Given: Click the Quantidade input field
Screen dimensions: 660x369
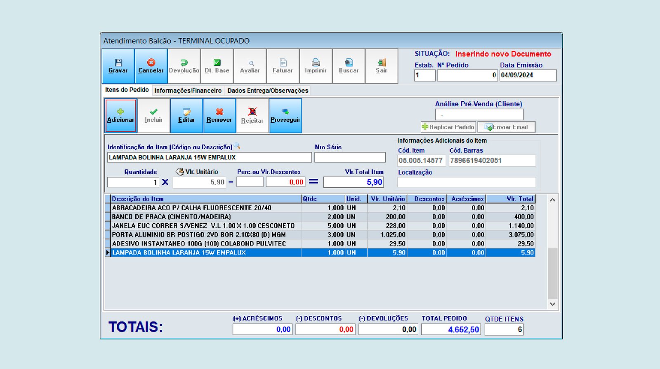Looking at the screenshot, I should pos(133,182).
